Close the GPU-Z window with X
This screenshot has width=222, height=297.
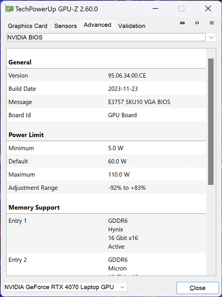point(208,9)
